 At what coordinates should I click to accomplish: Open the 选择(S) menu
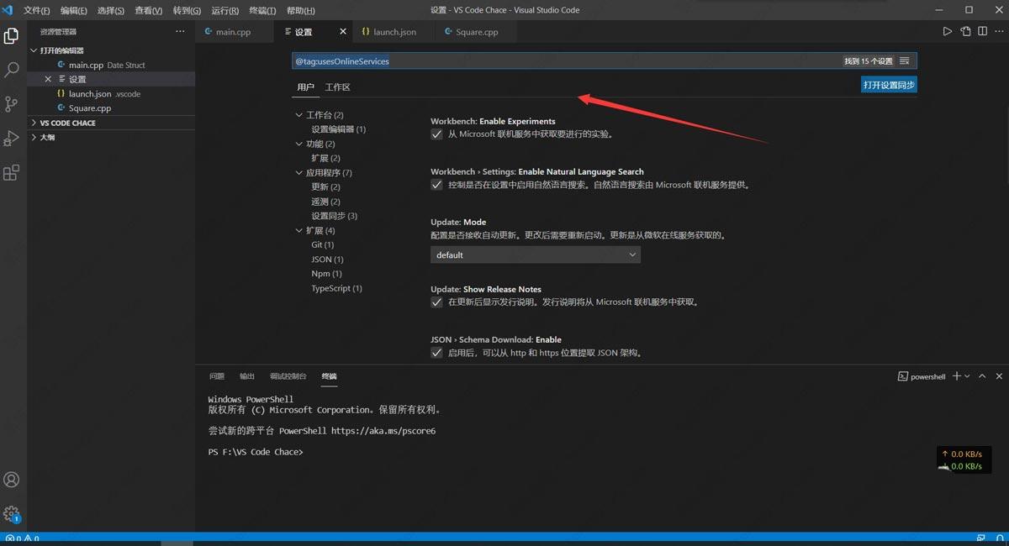tap(111, 11)
